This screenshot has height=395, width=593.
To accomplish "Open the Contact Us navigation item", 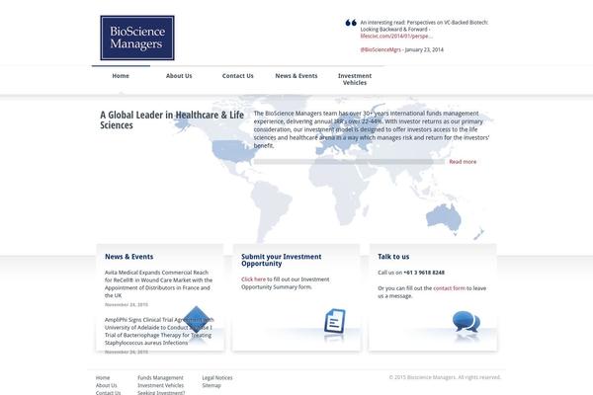I will click(238, 76).
